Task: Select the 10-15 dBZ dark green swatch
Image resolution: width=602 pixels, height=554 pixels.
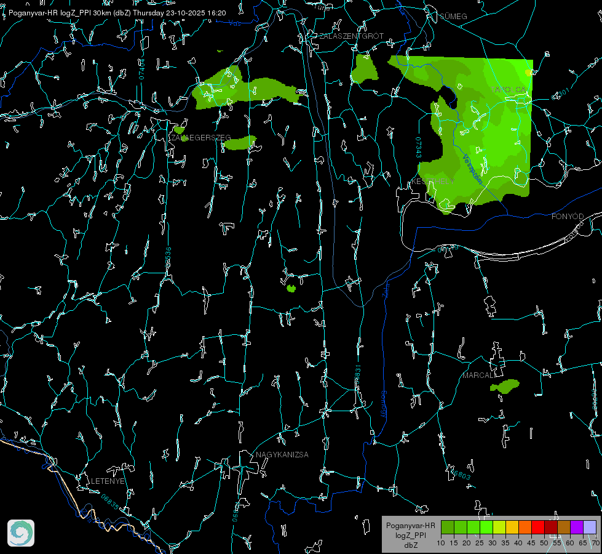Action: [x=448, y=527]
